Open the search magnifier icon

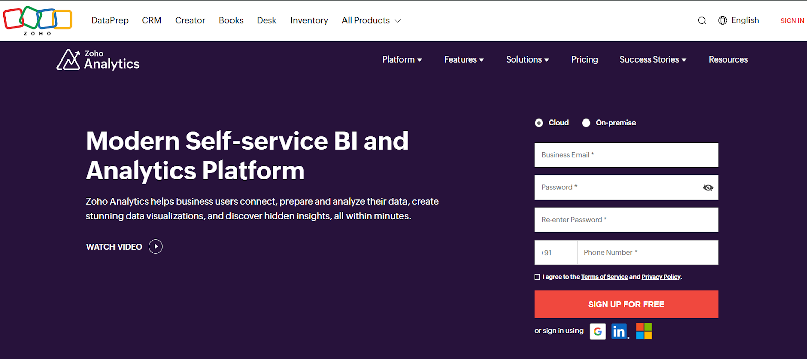pyautogui.click(x=702, y=21)
